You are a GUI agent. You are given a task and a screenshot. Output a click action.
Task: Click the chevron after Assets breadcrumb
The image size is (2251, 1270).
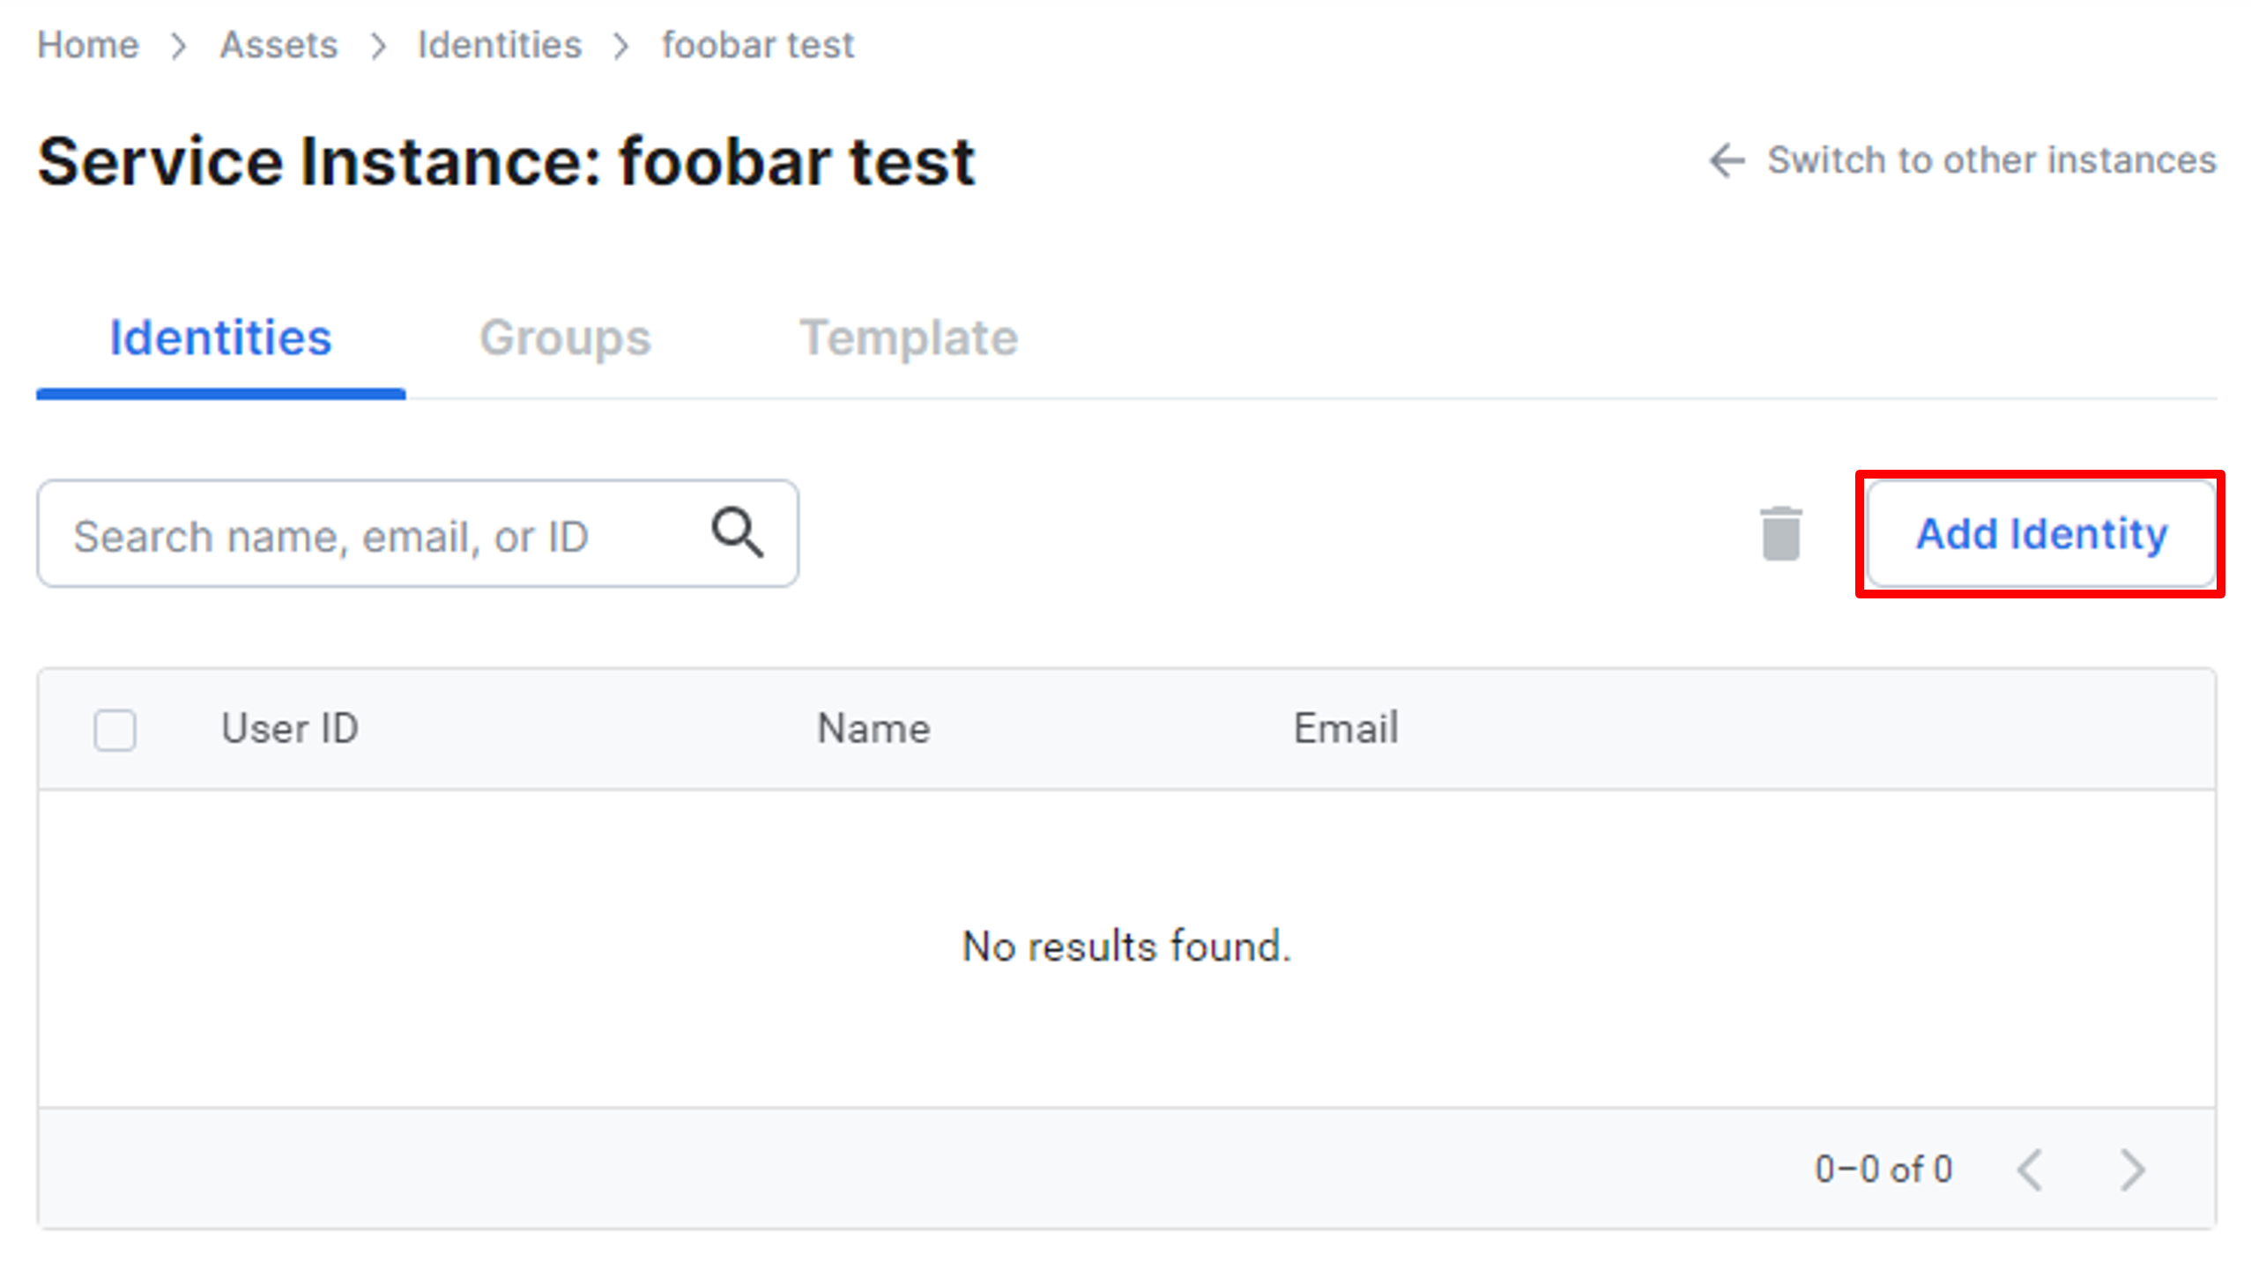click(378, 45)
